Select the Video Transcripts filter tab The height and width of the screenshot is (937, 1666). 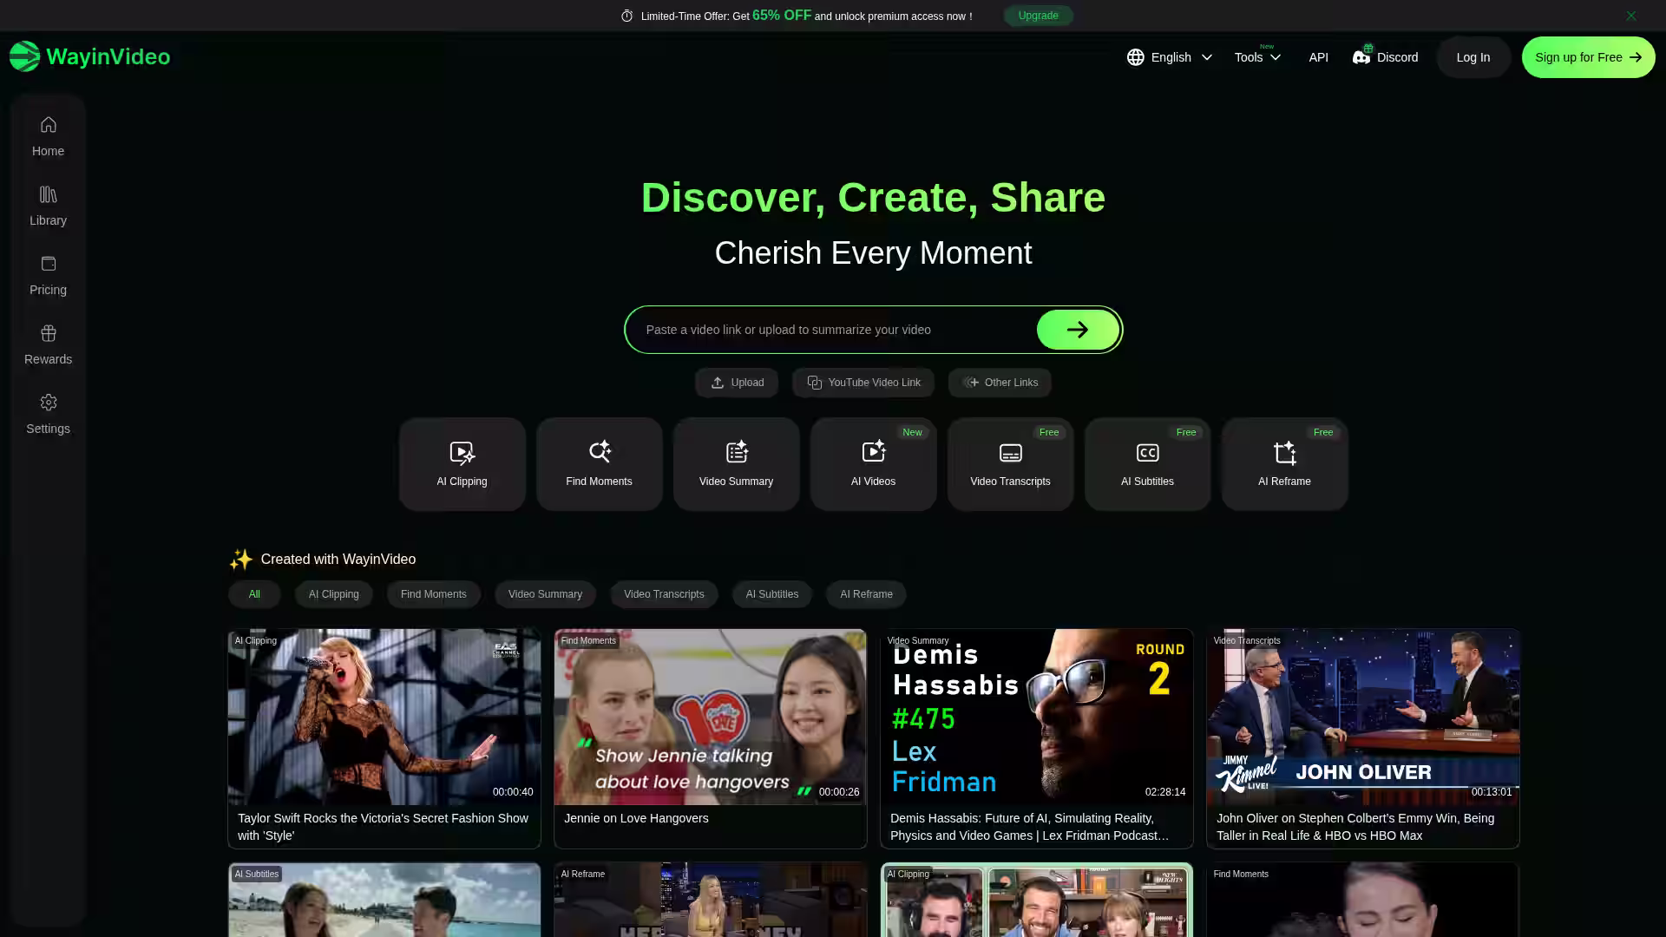tap(664, 594)
